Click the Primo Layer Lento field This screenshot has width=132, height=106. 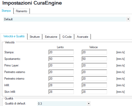pos(61,65)
